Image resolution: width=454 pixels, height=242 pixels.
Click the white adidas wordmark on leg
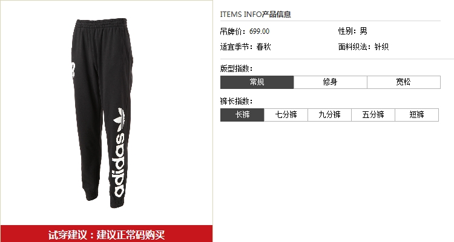tap(119, 165)
